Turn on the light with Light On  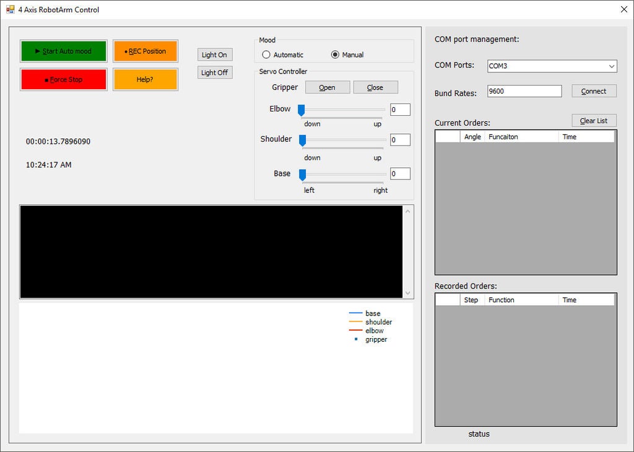click(x=214, y=55)
